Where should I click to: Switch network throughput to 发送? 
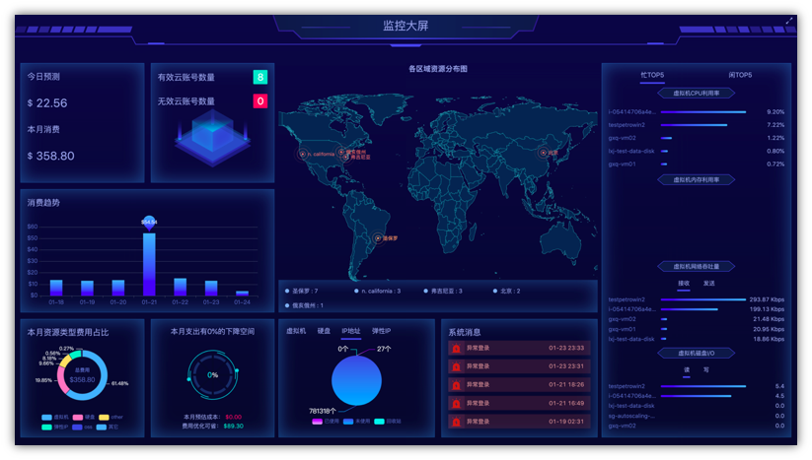[708, 284]
